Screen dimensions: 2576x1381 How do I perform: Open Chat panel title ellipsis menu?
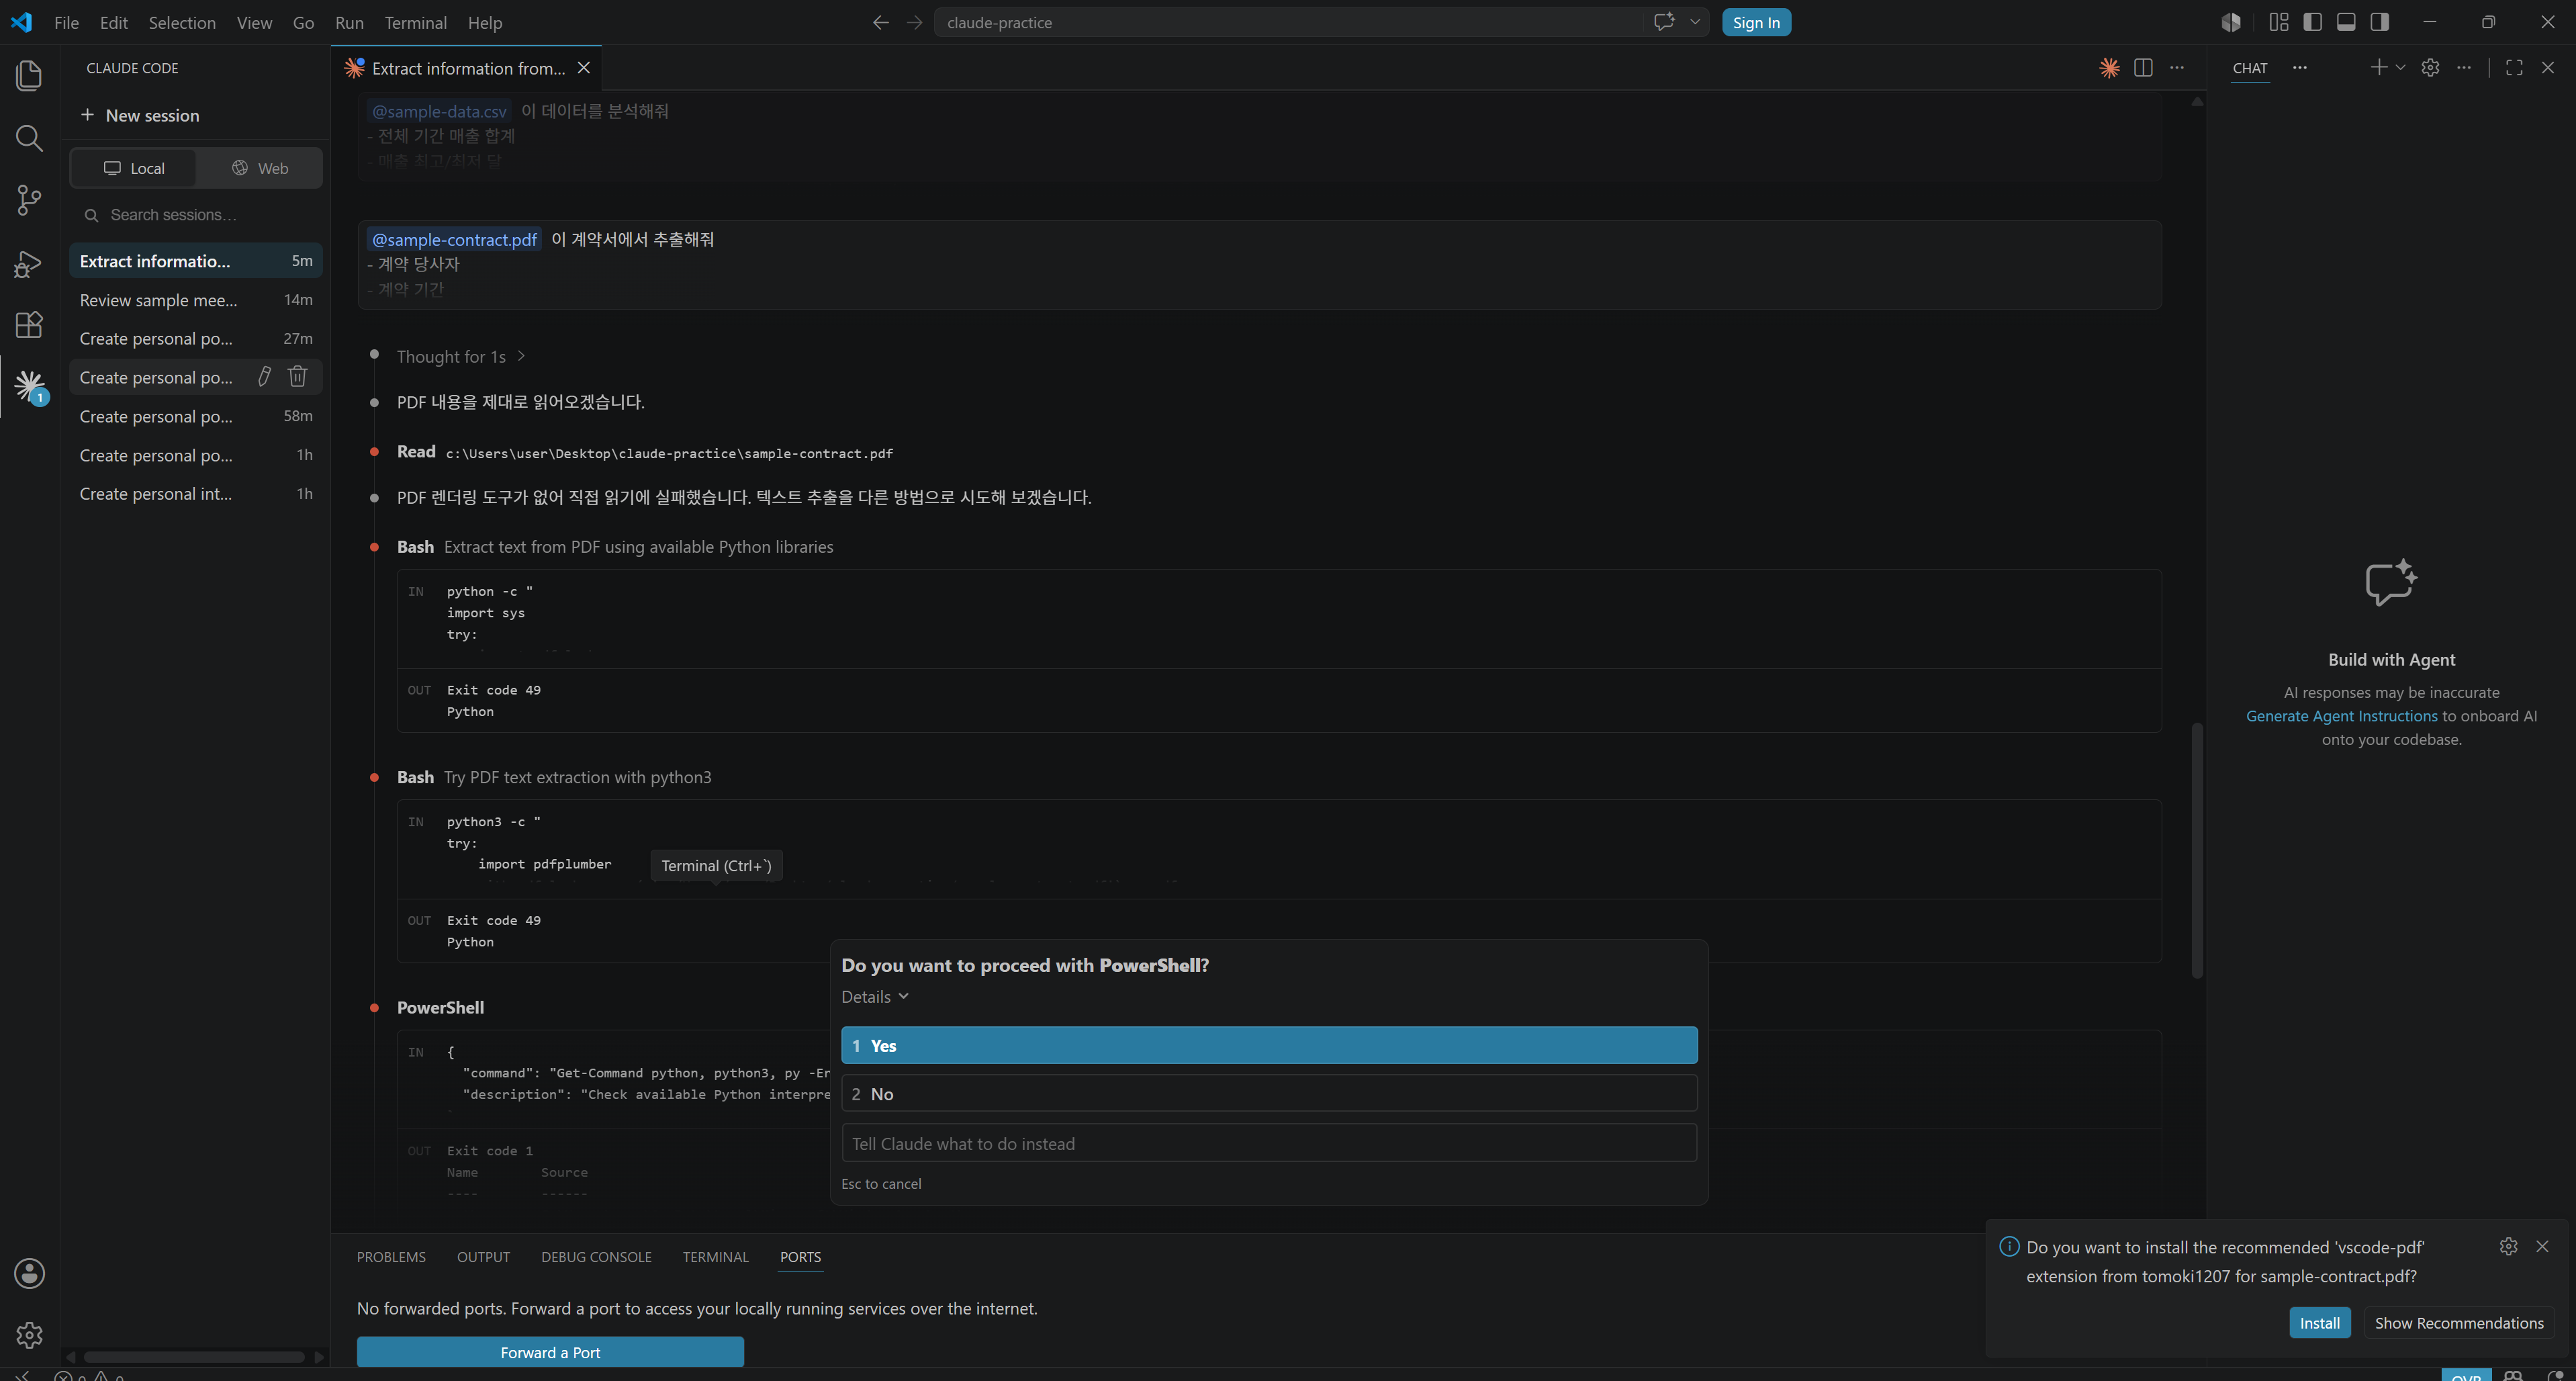click(2300, 68)
